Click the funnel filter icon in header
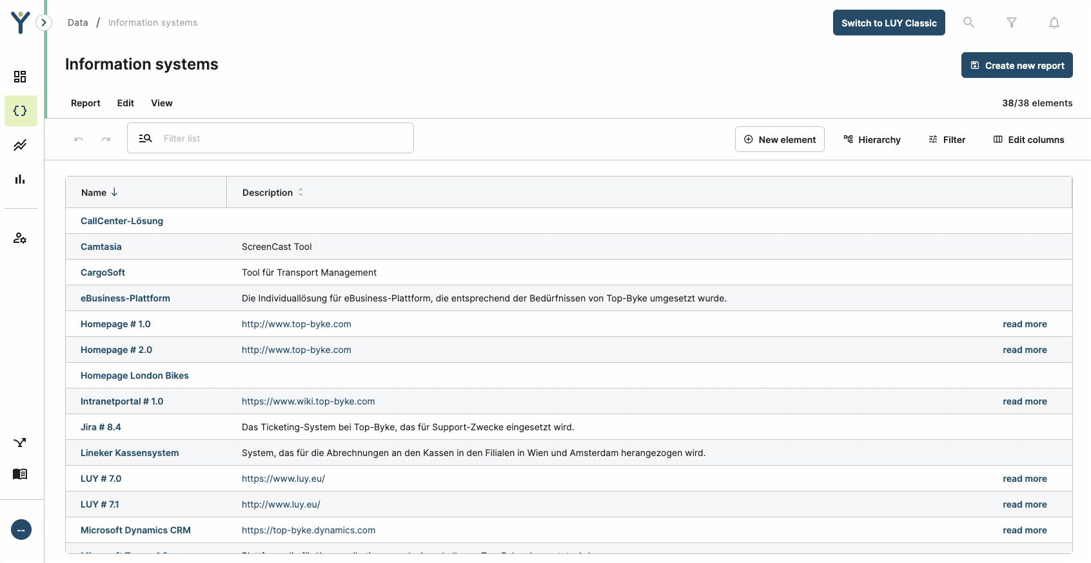 pos(1011,23)
